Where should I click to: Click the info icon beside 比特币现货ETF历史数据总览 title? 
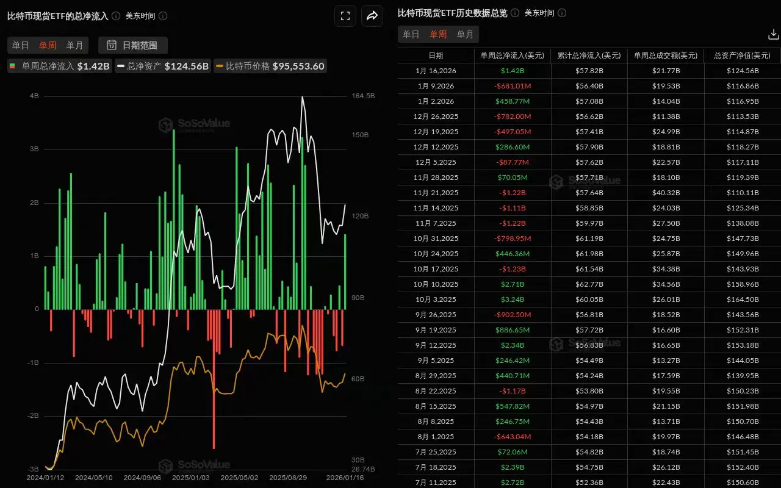[516, 12]
